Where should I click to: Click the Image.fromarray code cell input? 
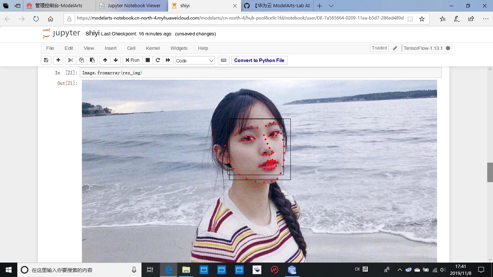pos(261,72)
